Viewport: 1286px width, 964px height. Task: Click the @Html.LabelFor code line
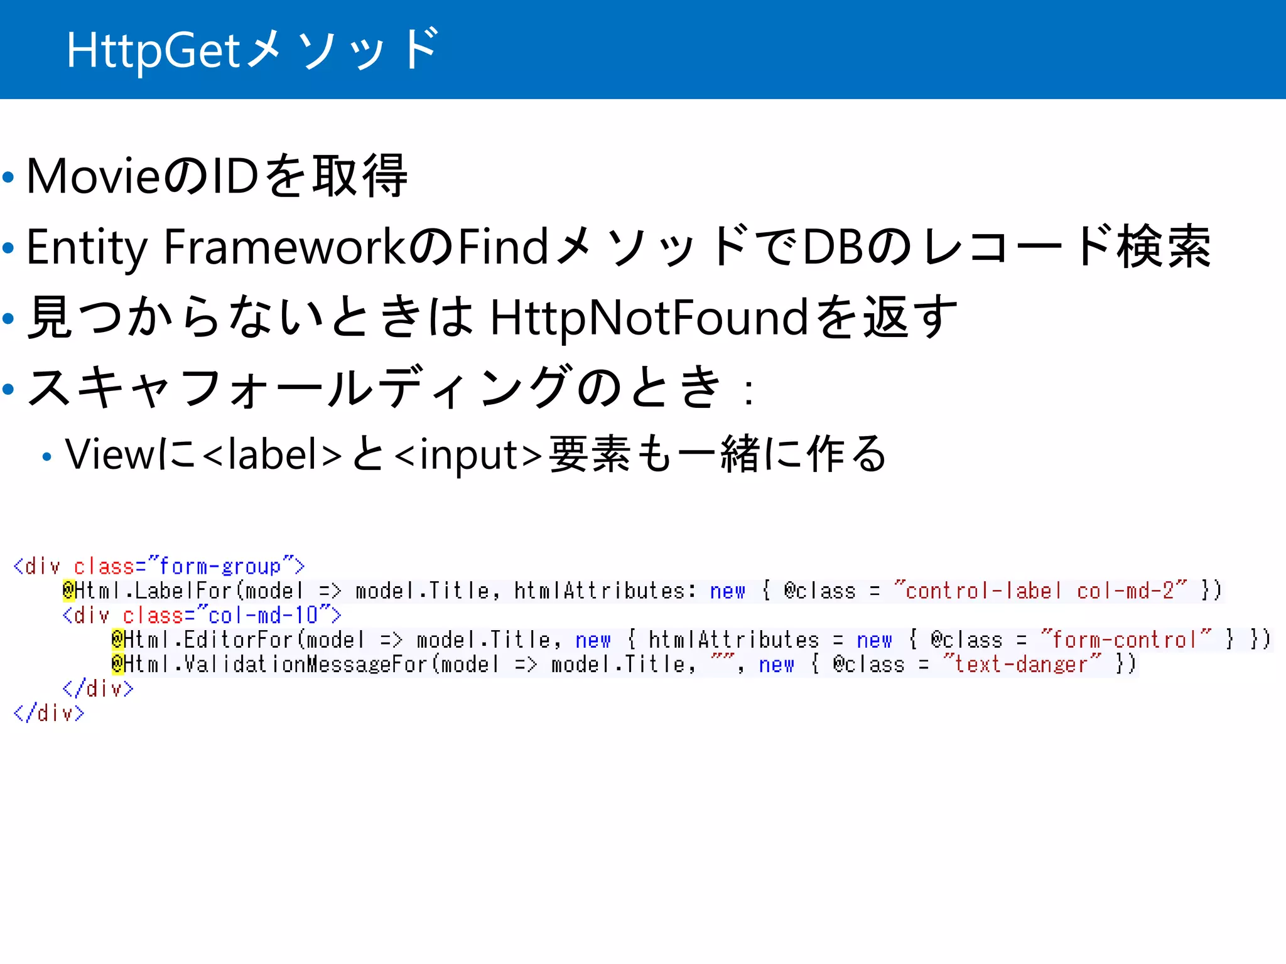point(642,591)
